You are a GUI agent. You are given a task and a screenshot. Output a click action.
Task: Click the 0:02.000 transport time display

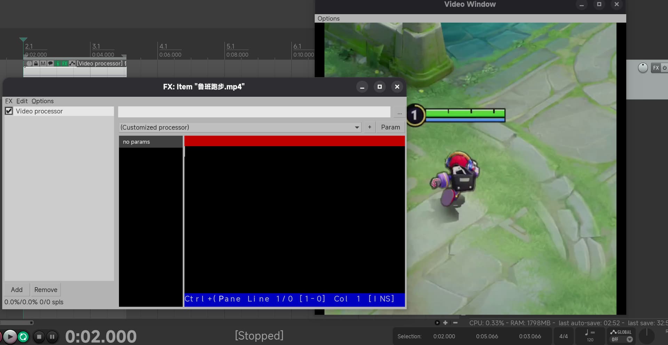point(101,336)
